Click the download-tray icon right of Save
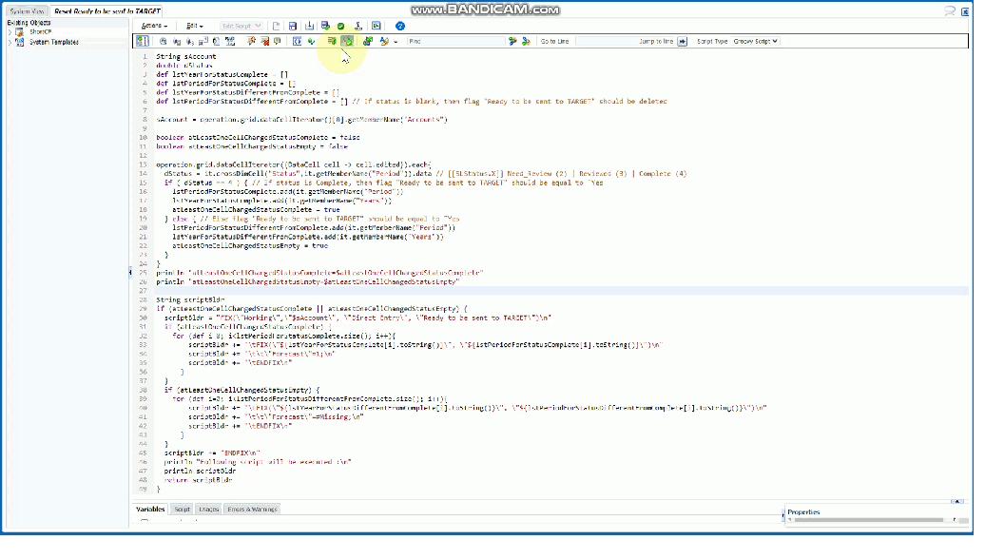This screenshot has width=985, height=559. pos(309,26)
